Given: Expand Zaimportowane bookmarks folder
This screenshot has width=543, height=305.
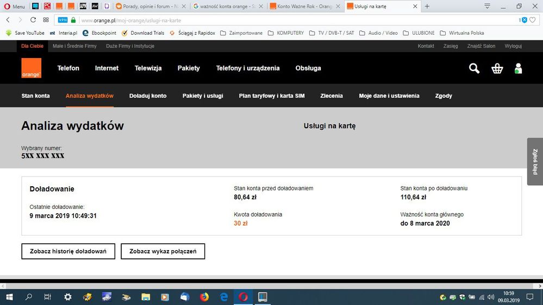Looking at the screenshot, I should pyautogui.click(x=241, y=33).
